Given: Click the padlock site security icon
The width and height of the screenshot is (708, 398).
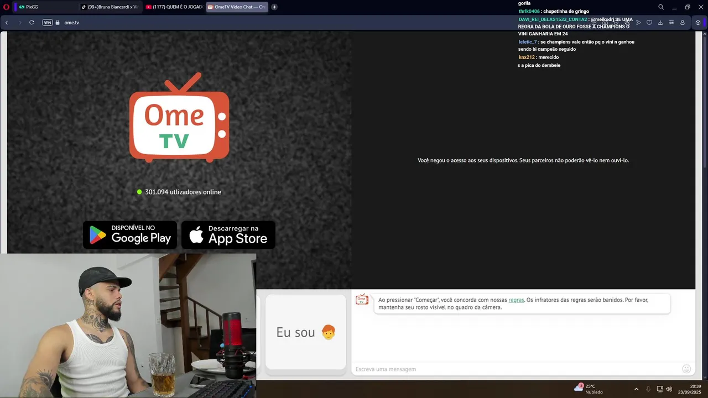Looking at the screenshot, I should click(58, 23).
